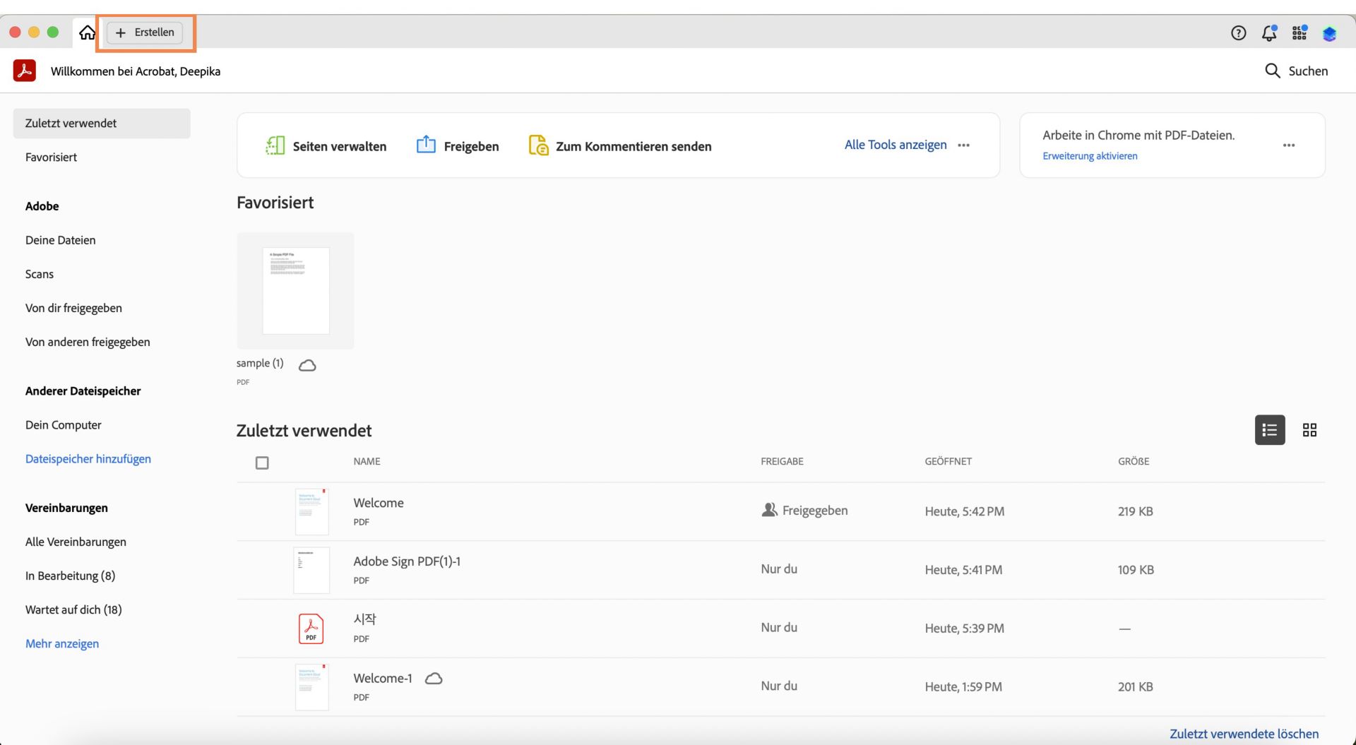Image resolution: width=1356 pixels, height=745 pixels.
Task: Switch to grid view for recent files
Action: pyautogui.click(x=1310, y=430)
